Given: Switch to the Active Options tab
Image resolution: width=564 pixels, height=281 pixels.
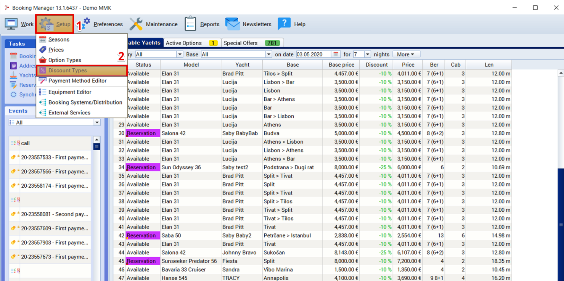Looking at the screenshot, I should [x=192, y=43].
